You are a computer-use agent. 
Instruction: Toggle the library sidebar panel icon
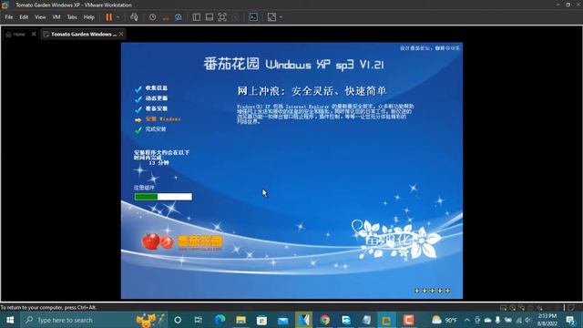point(197,17)
